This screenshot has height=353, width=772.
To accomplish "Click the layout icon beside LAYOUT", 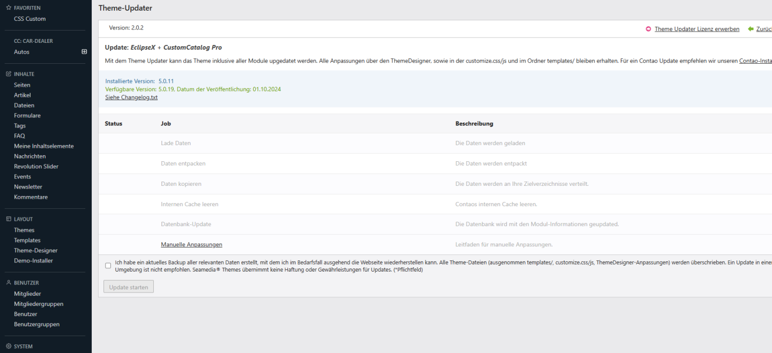I will [x=8, y=219].
